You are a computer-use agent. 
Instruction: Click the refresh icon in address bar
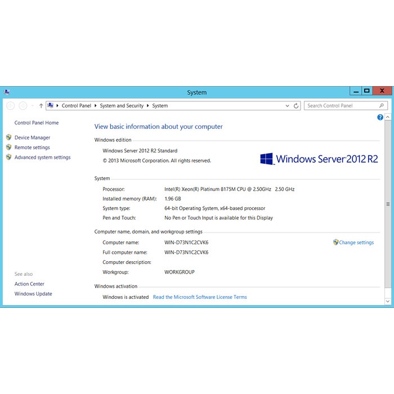296,106
